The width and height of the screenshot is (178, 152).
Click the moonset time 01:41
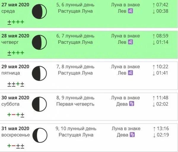[162, 73]
